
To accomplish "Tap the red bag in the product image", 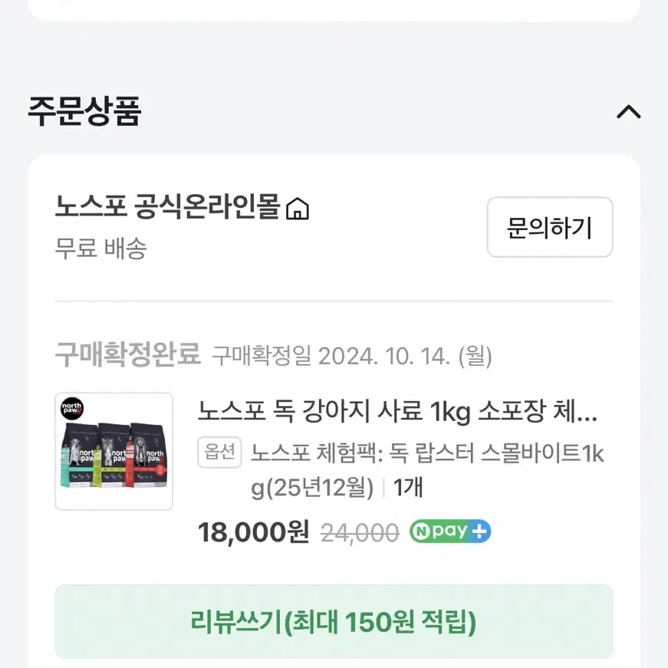I will tap(149, 455).
